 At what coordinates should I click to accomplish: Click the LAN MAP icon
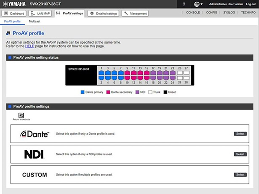(x=32, y=13)
